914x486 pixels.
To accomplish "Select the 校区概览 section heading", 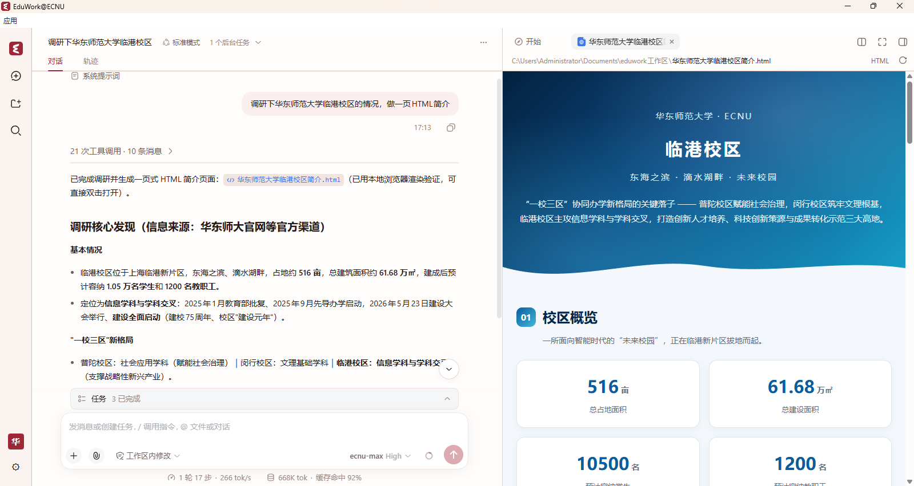I will coord(570,318).
